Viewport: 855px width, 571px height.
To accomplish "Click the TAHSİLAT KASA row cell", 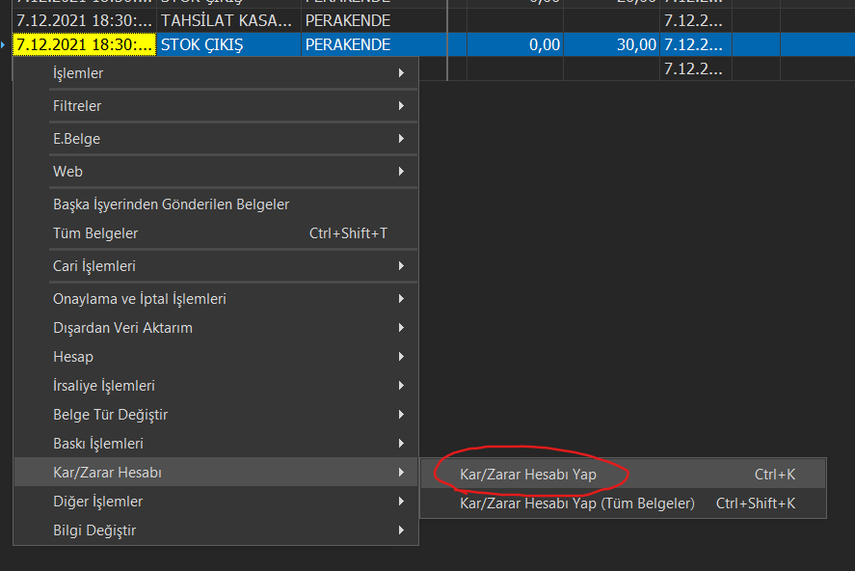I will 228,19.
